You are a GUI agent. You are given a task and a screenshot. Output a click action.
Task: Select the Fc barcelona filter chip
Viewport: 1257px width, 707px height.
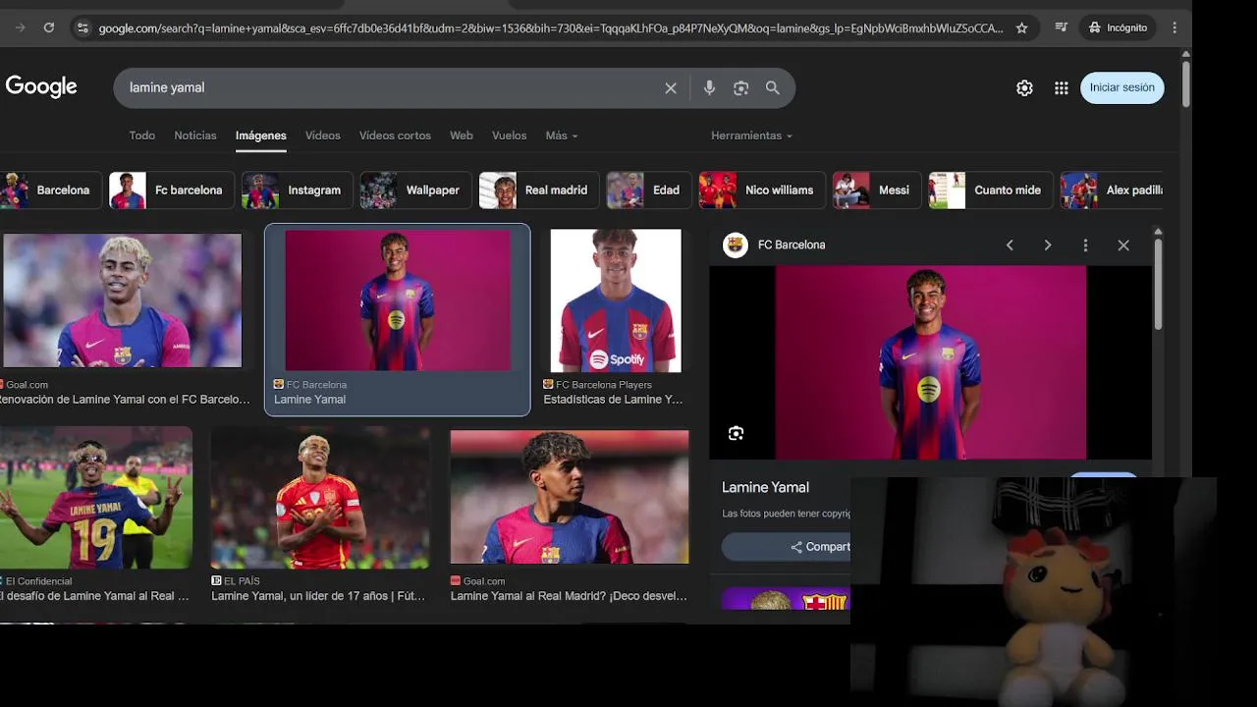(172, 190)
